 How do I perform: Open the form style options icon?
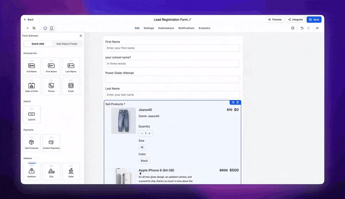coord(317,28)
